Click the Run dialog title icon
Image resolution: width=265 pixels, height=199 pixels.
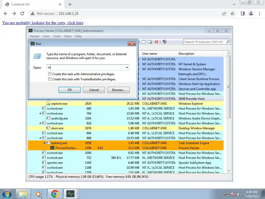point(33,44)
